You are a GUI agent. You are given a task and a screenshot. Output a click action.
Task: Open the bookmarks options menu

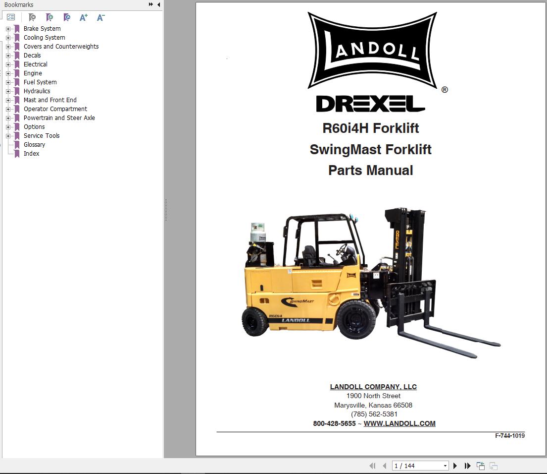[11, 16]
